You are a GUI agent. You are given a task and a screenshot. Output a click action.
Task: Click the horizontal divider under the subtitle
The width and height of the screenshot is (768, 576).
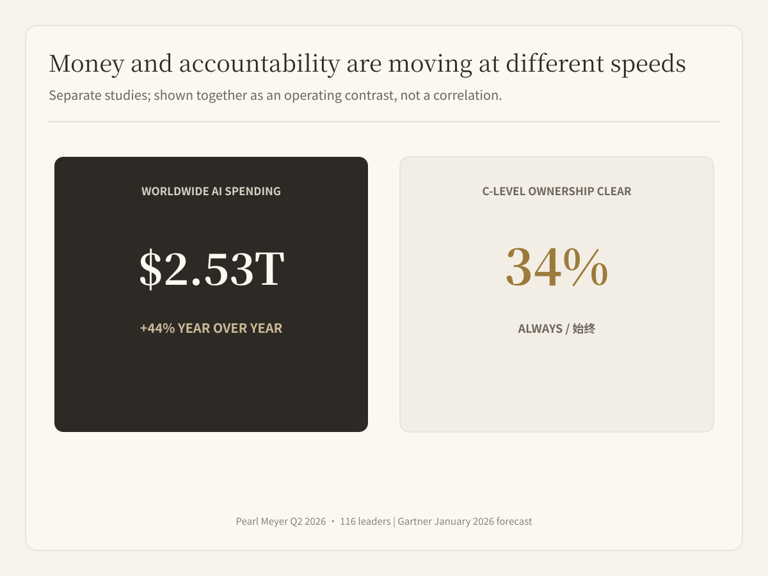point(384,122)
